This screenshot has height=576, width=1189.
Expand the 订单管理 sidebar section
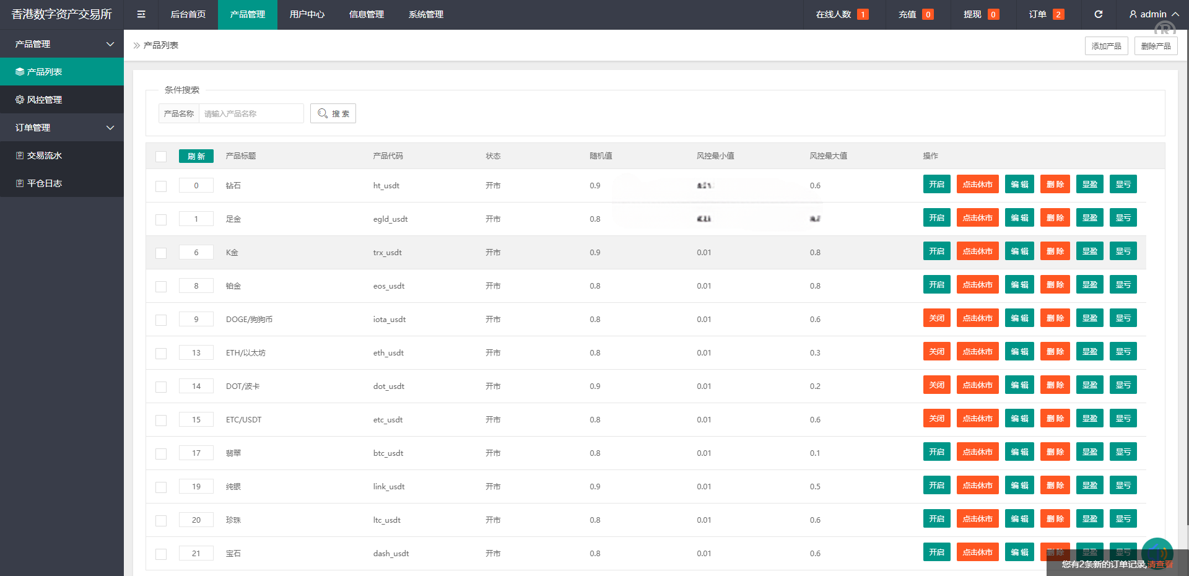click(x=110, y=128)
